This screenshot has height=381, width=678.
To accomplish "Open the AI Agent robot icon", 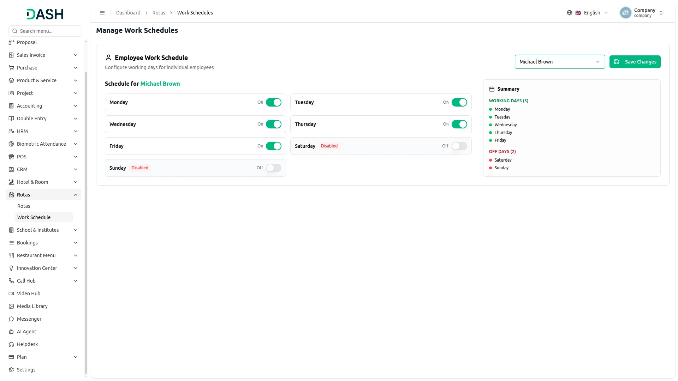I will pyautogui.click(x=11, y=332).
